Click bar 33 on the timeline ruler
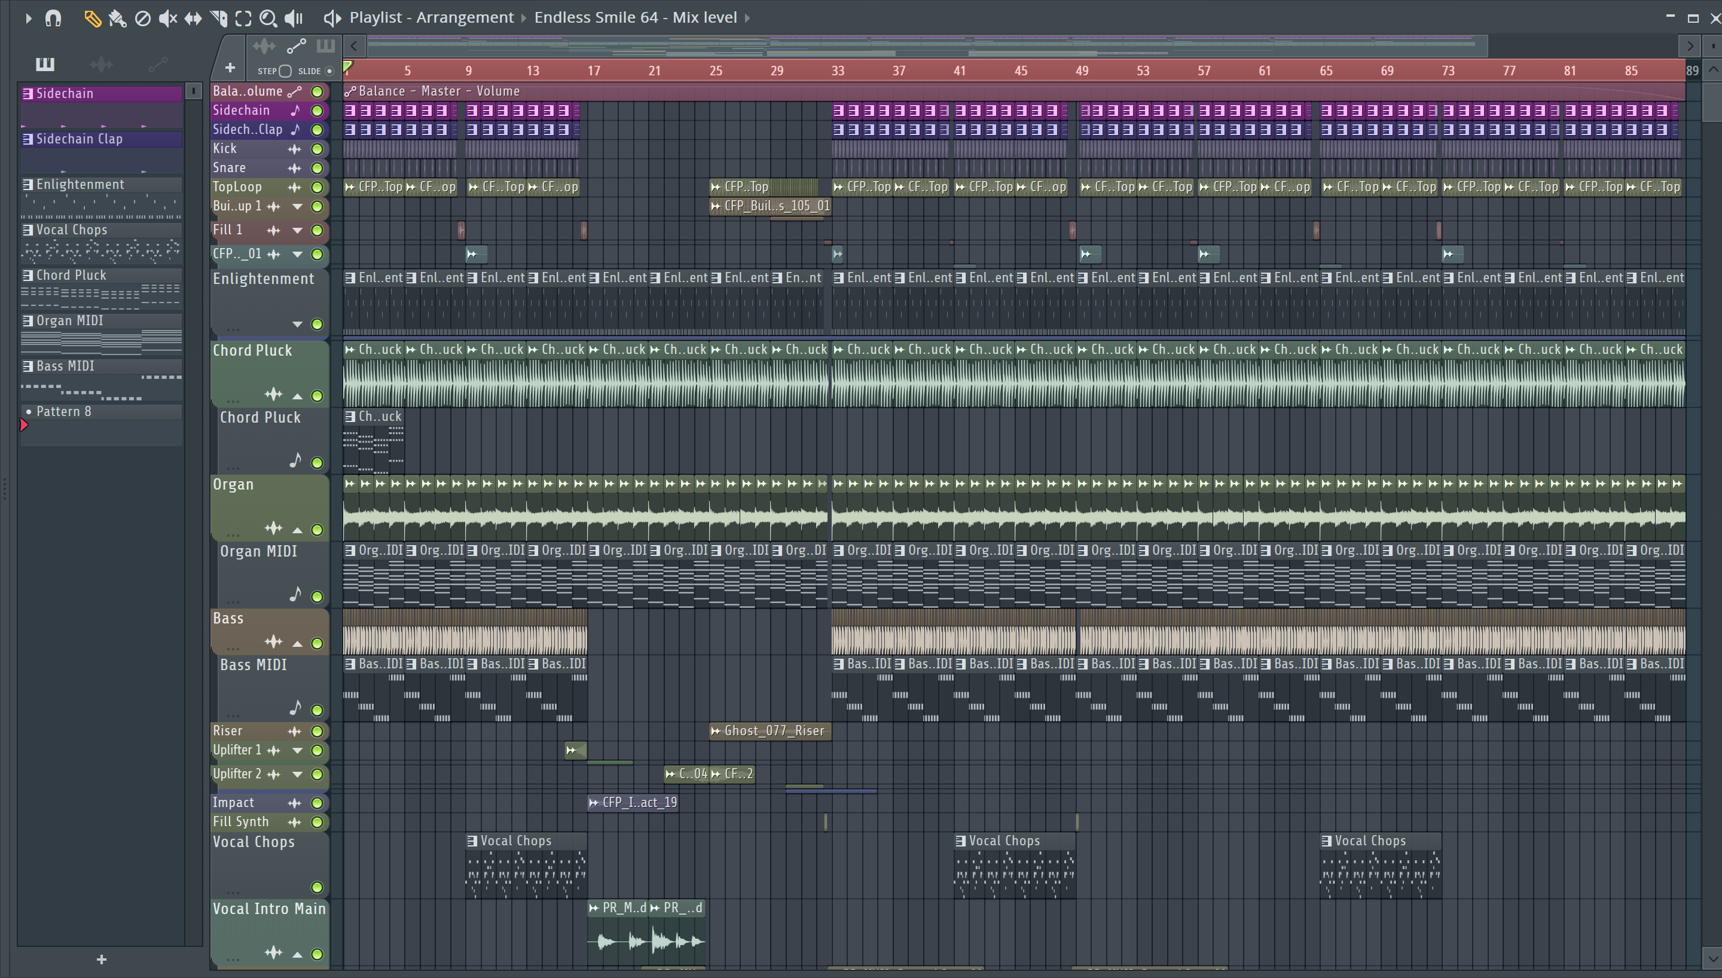Screen dimensions: 1722x978 [838, 71]
